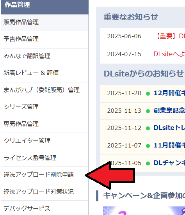Click the green dot beside 11月開催

[x=148, y=146]
